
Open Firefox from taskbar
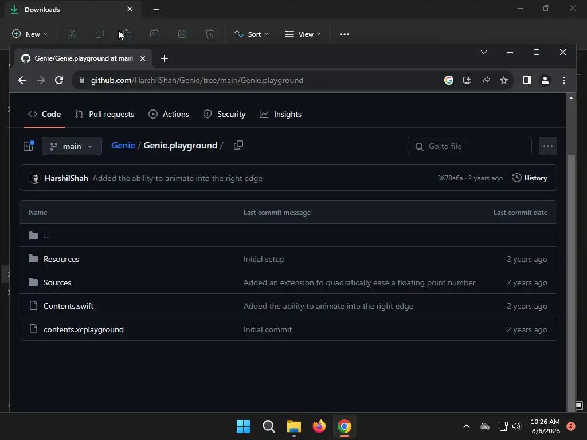click(x=319, y=426)
